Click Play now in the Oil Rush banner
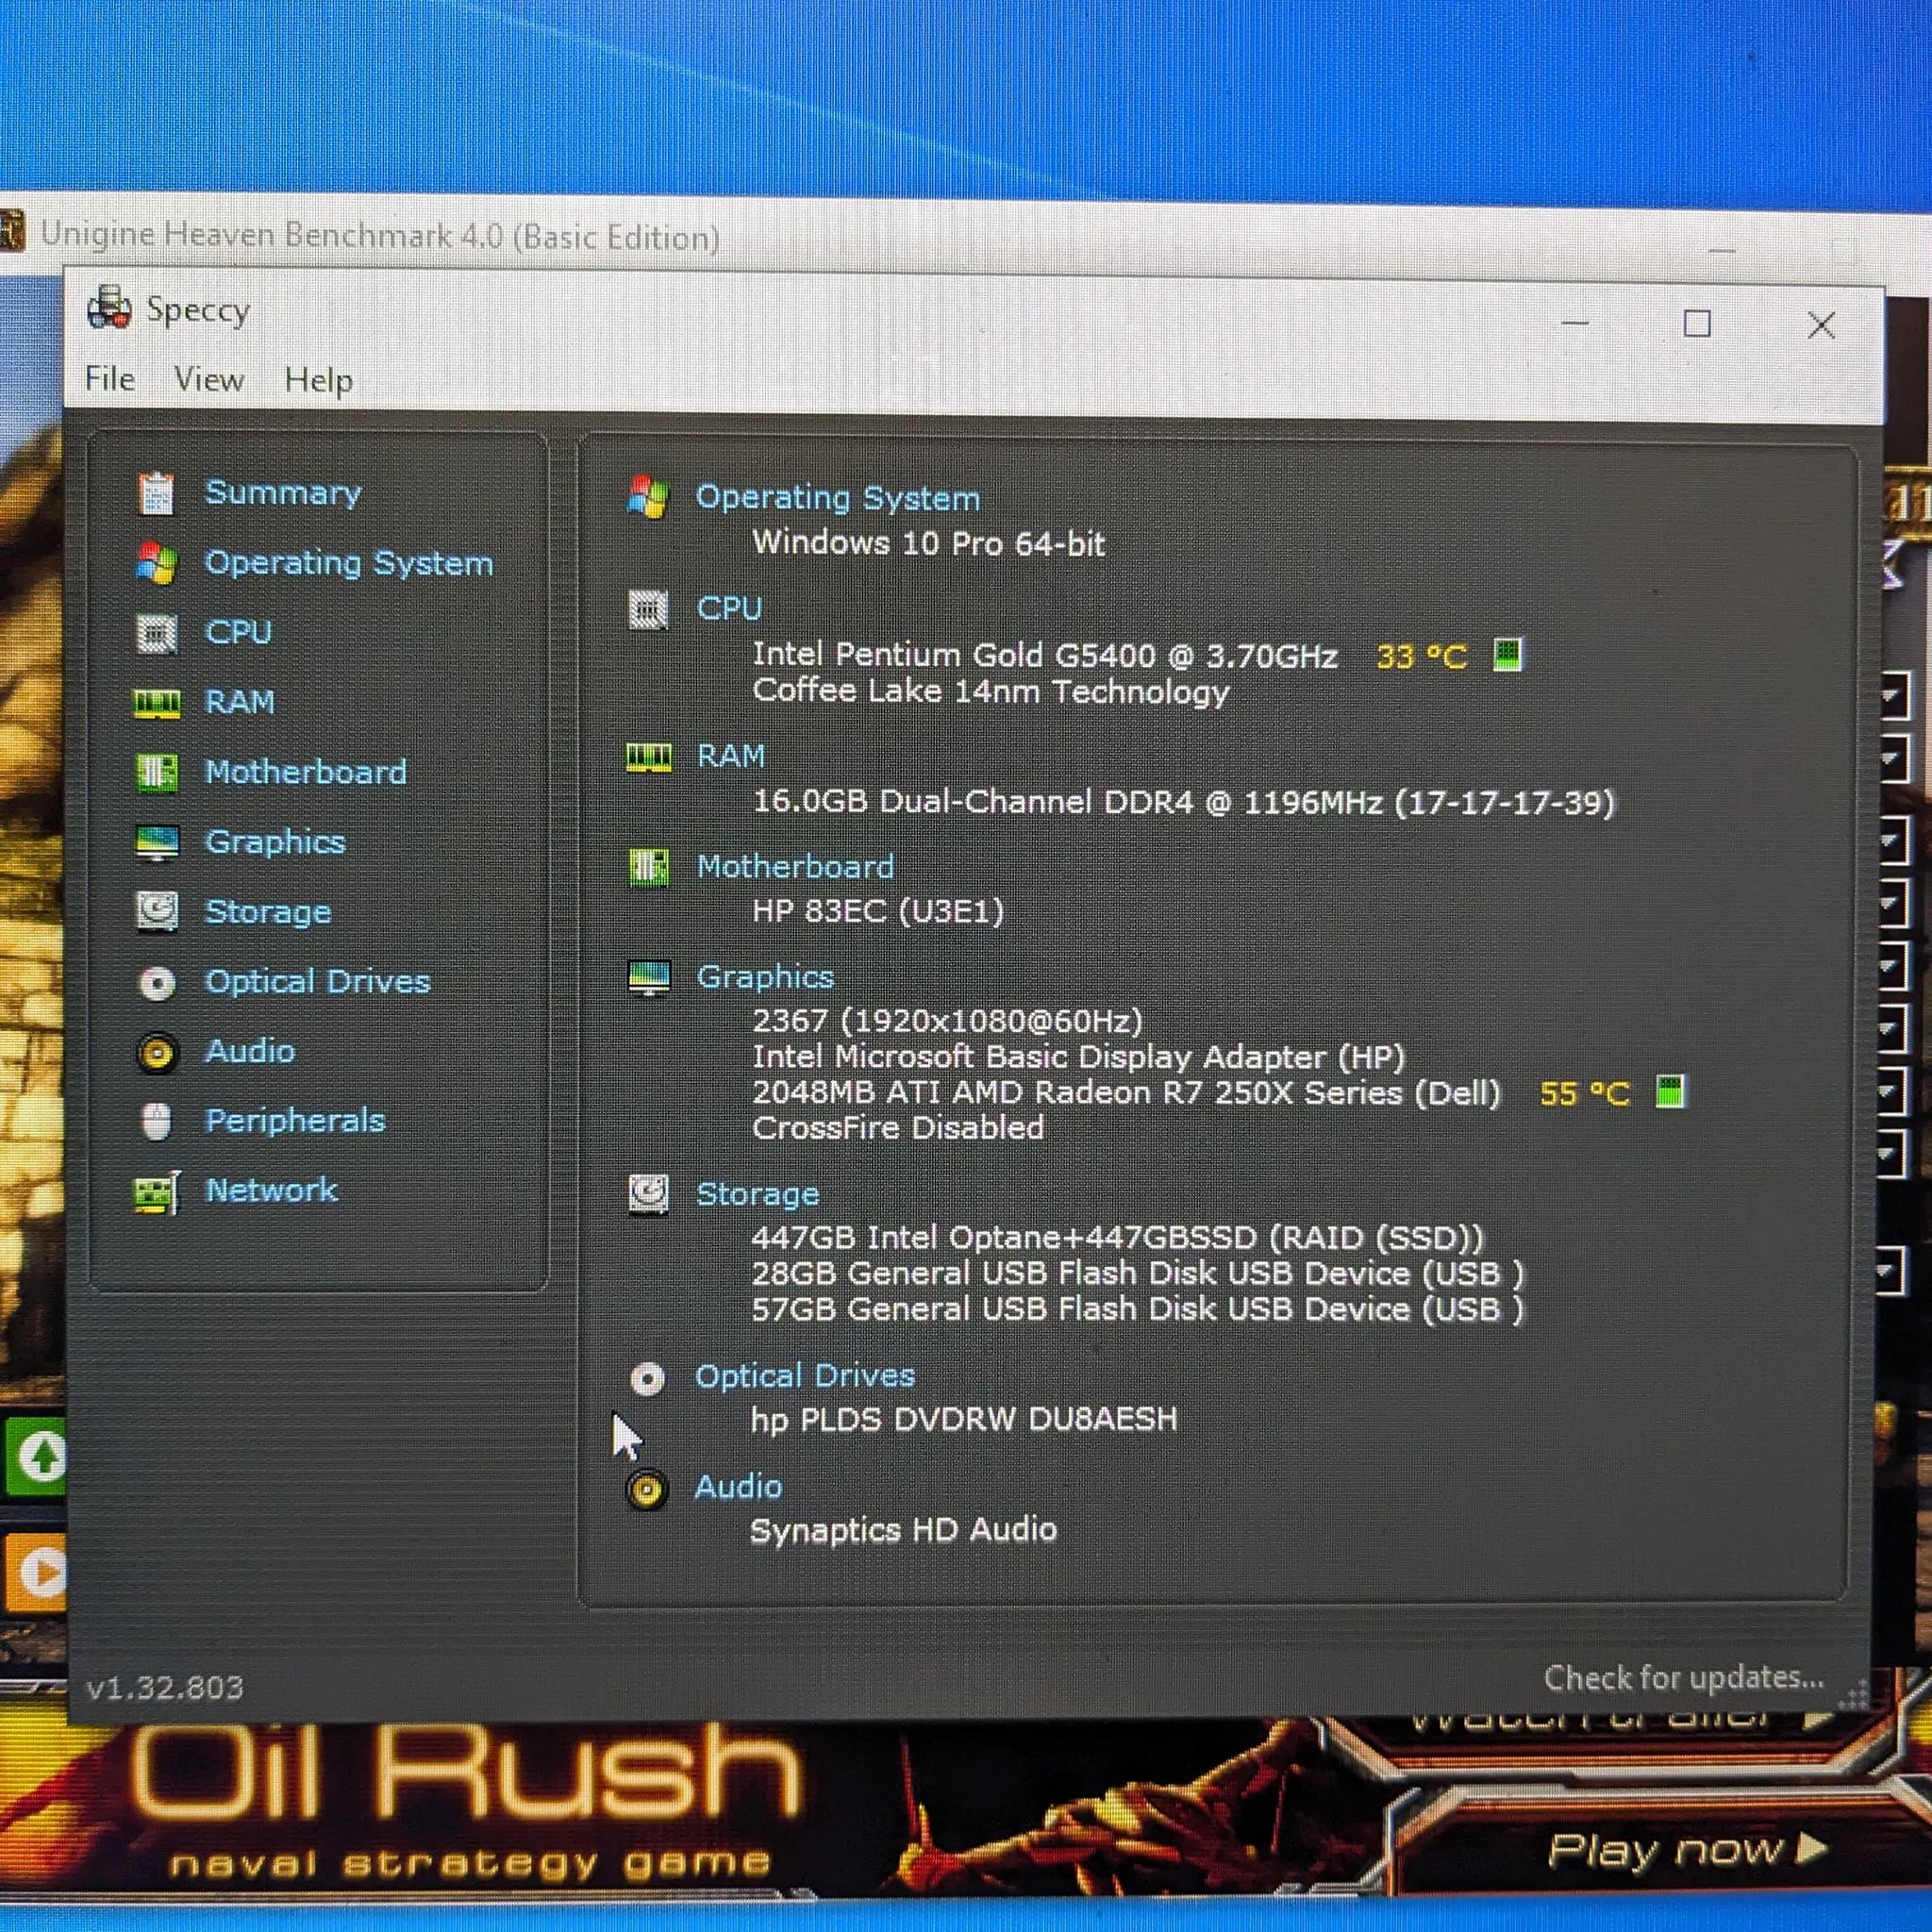The height and width of the screenshot is (1932, 1932). click(1688, 1851)
